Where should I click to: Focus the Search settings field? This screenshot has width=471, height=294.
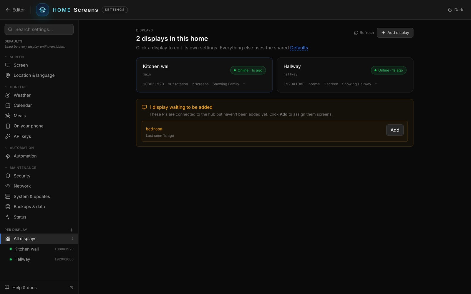pyautogui.click(x=39, y=29)
